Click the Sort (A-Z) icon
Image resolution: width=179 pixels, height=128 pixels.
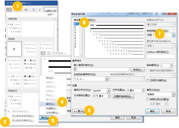[34, 10]
